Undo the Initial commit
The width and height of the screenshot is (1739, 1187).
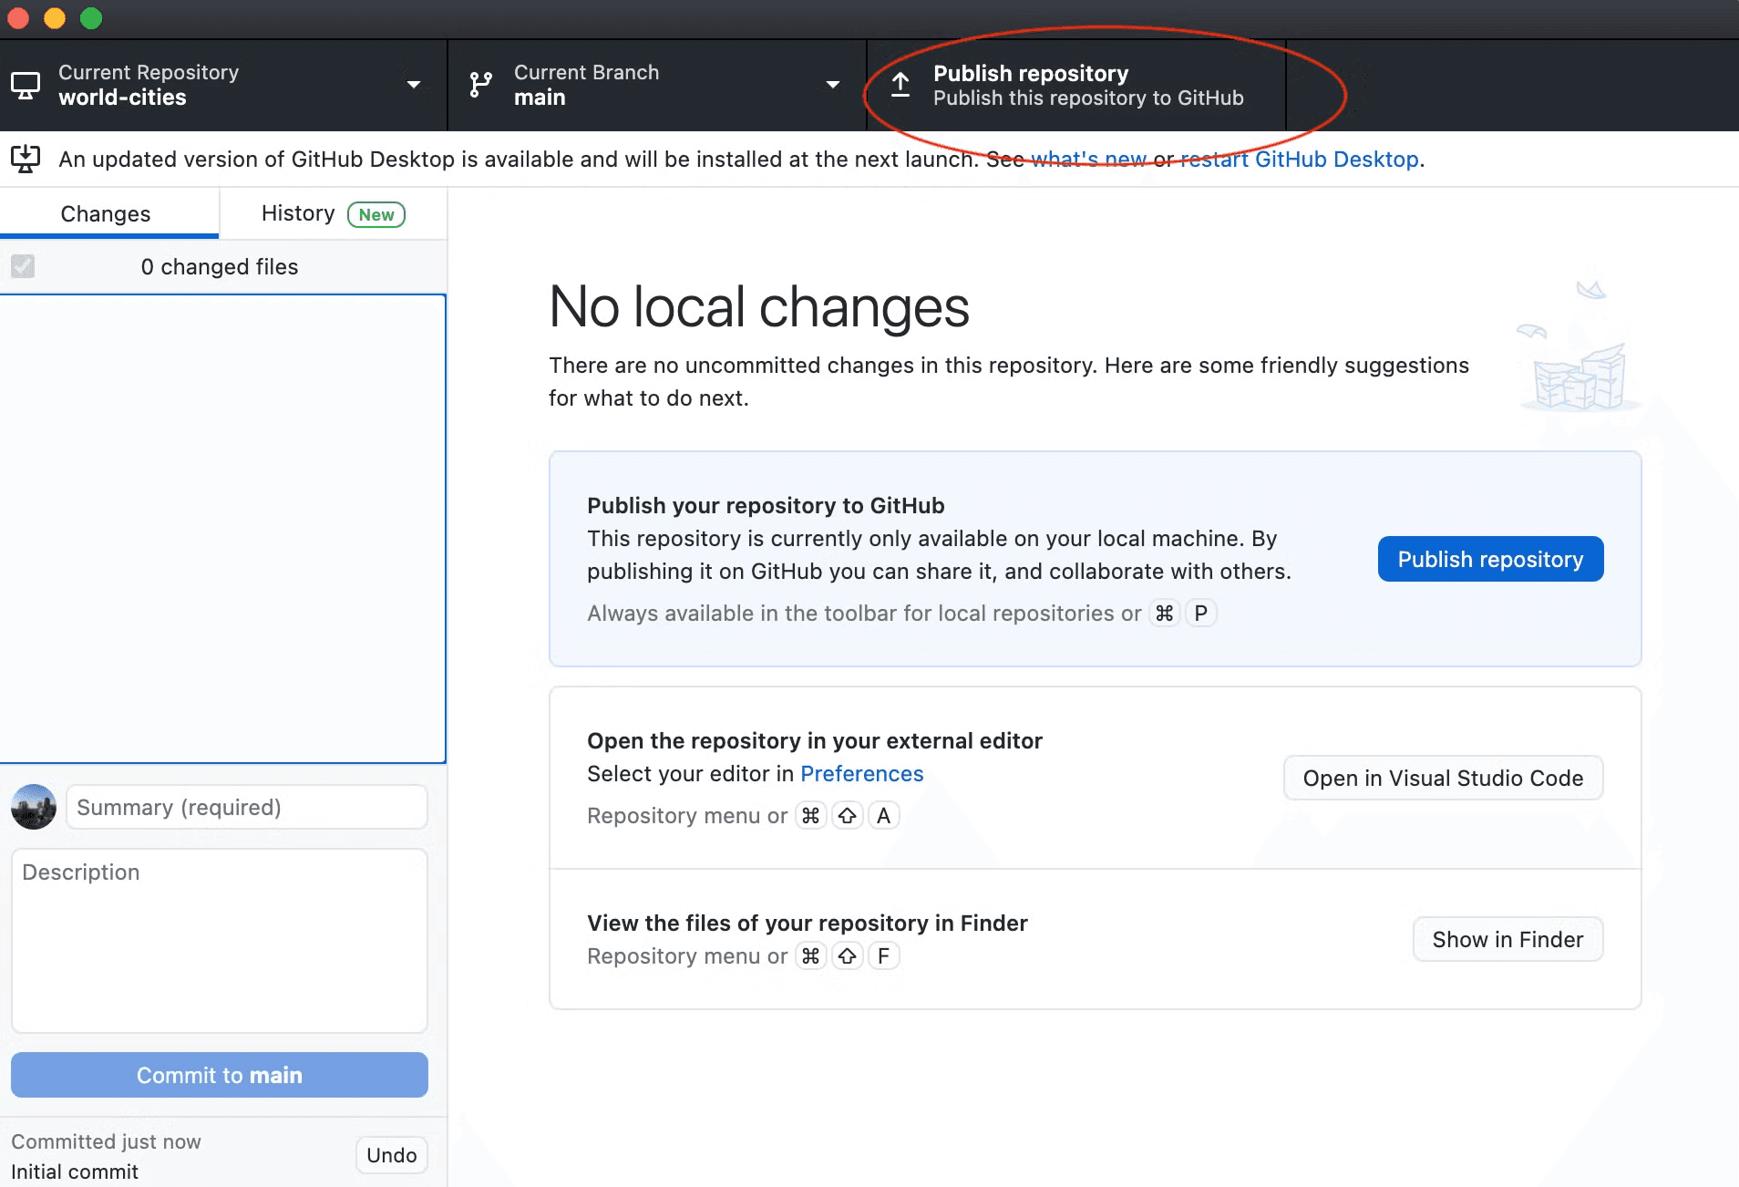(392, 1155)
